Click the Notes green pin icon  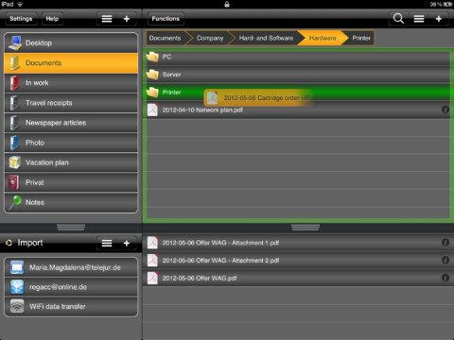(15, 202)
